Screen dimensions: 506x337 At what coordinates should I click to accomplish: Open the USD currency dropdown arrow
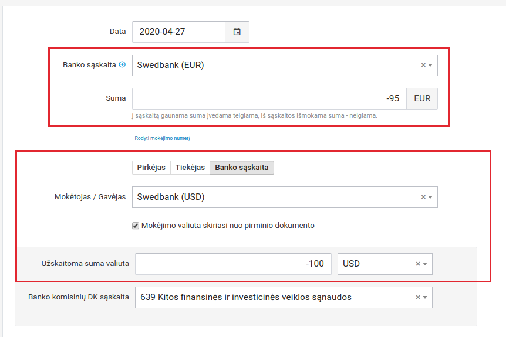coord(426,264)
